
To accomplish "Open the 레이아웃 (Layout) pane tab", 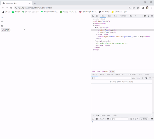I will (110, 75).
